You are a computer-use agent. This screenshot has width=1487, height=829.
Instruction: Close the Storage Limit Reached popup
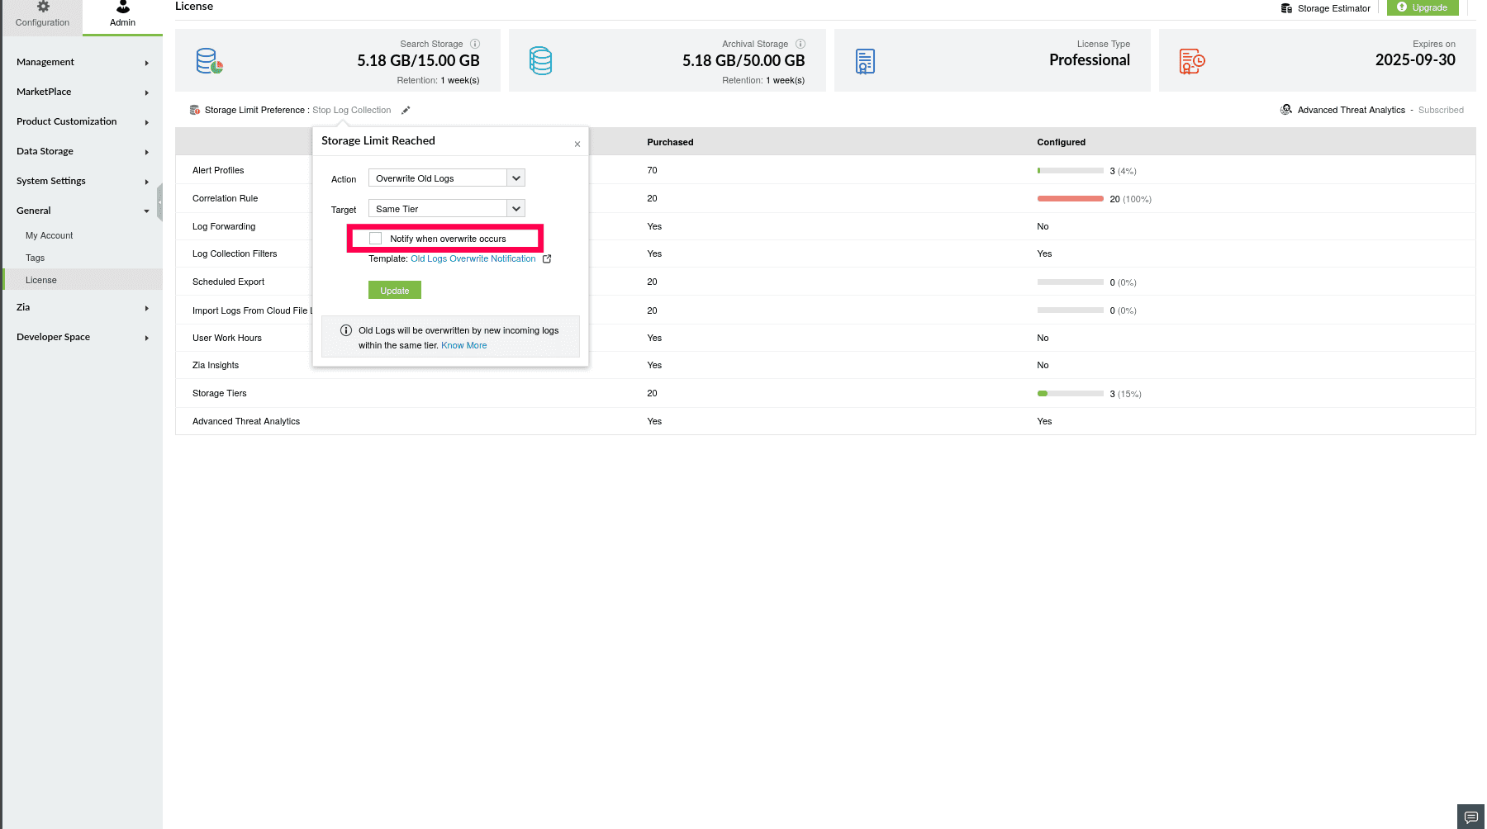pyautogui.click(x=577, y=144)
